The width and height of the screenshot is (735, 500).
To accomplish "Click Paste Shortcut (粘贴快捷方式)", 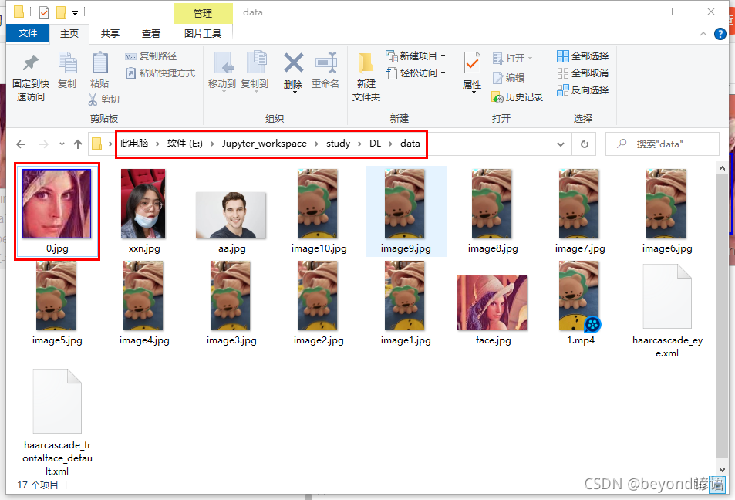I will [160, 73].
